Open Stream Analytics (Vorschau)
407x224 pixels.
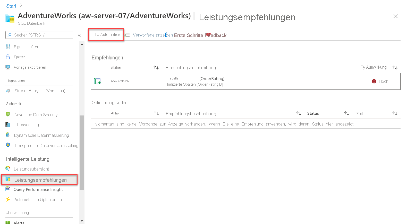(x=40, y=91)
